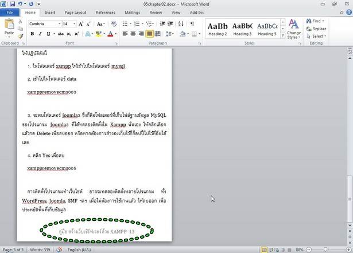
Task: Switch to Web Layout view in status bar
Action: pyautogui.click(x=277, y=250)
